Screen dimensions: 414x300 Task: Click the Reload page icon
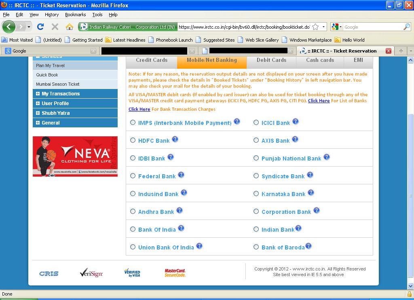click(40, 27)
